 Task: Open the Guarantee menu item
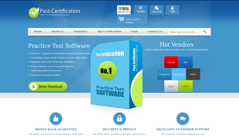[x=80, y=31]
